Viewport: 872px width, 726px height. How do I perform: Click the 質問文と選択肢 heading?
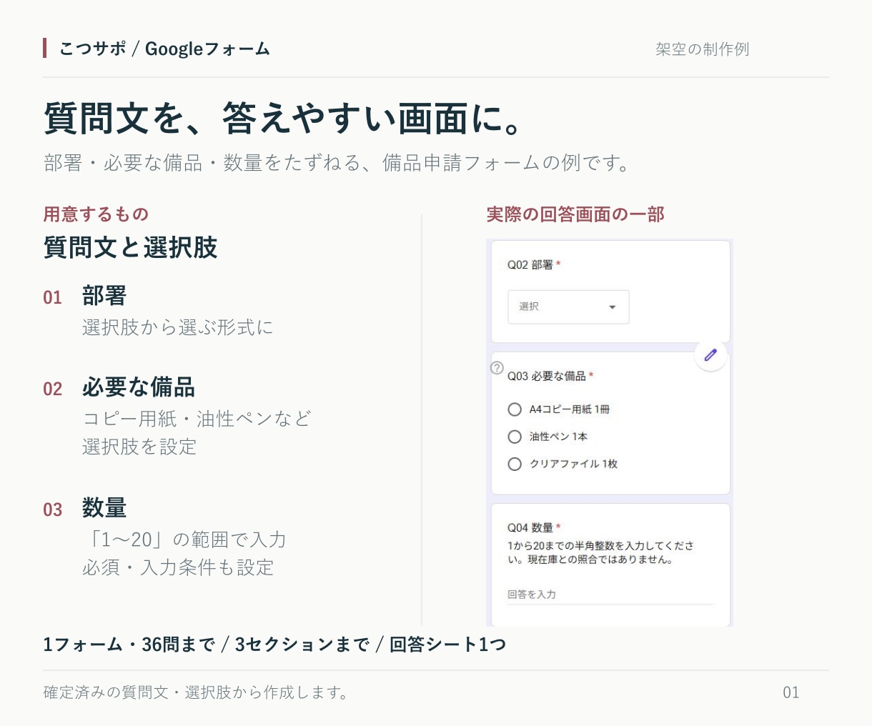click(130, 247)
